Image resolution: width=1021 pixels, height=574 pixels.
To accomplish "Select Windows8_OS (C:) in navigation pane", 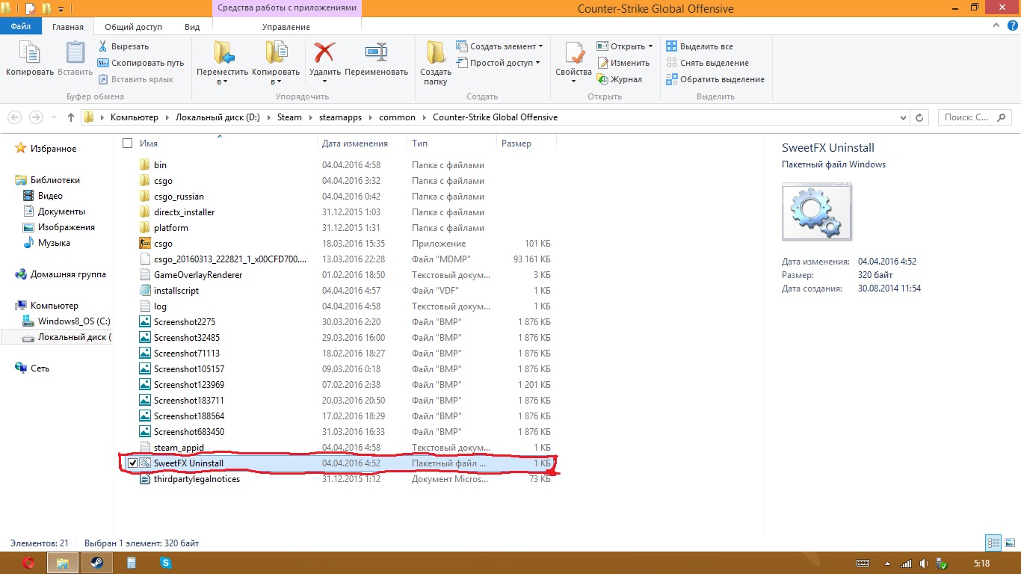I will point(67,321).
